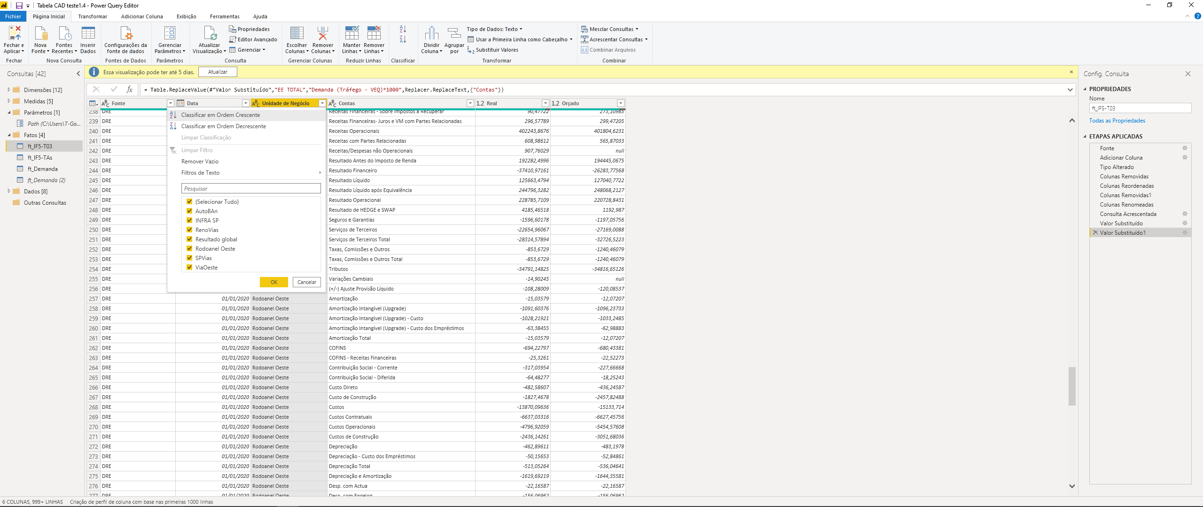Collapse the Consultas pane
This screenshot has width=1203, height=507.
(x=78, y=74)
